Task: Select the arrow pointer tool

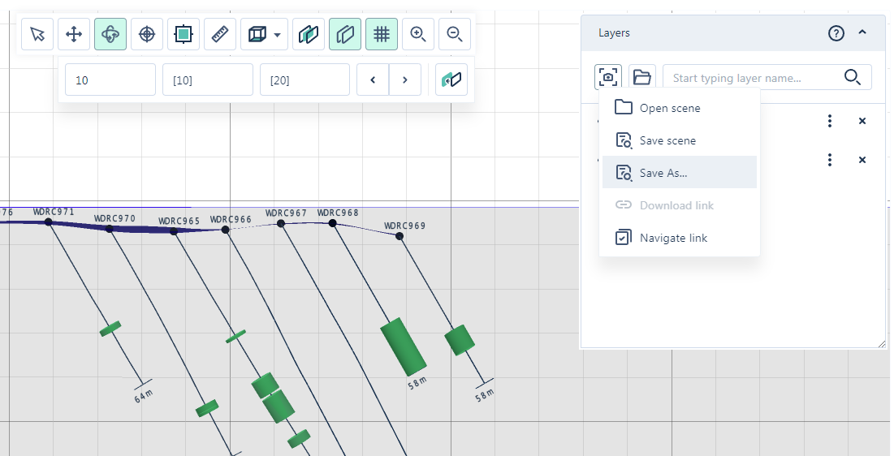Action: click(x=37, y=34)
